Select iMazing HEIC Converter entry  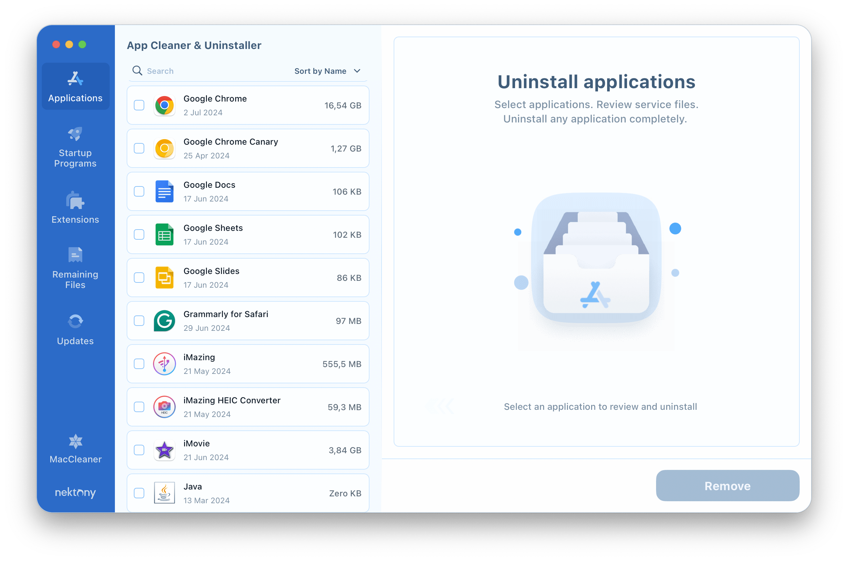click(250, 406)
